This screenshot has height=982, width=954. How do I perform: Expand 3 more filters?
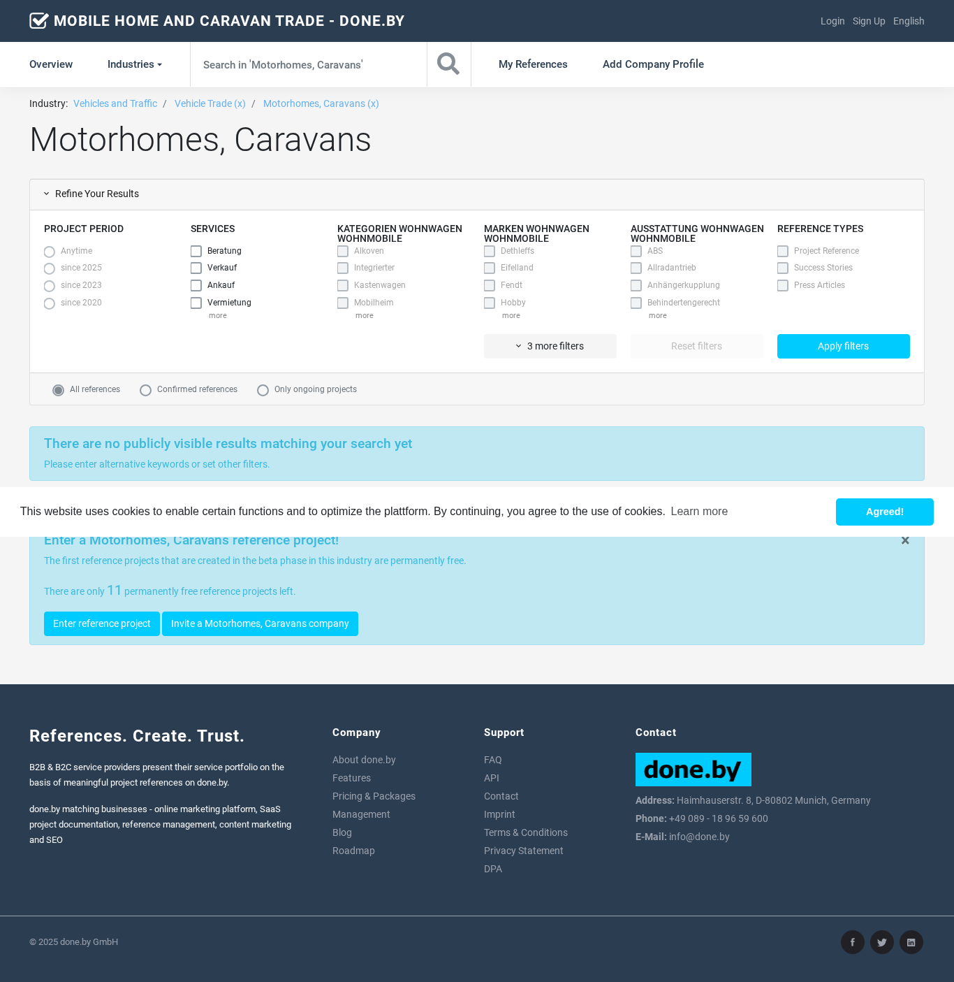tap(550, 346)
